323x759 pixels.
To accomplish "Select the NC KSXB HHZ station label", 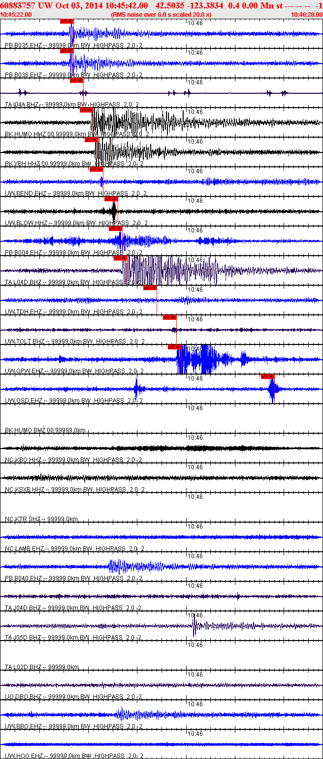I will click(74, 490).
